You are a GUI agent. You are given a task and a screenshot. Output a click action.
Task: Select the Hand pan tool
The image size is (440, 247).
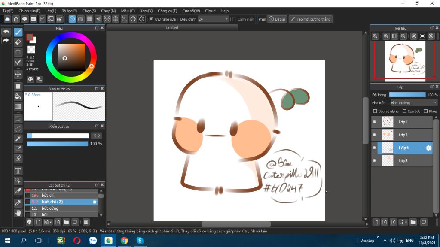(18, 213)
